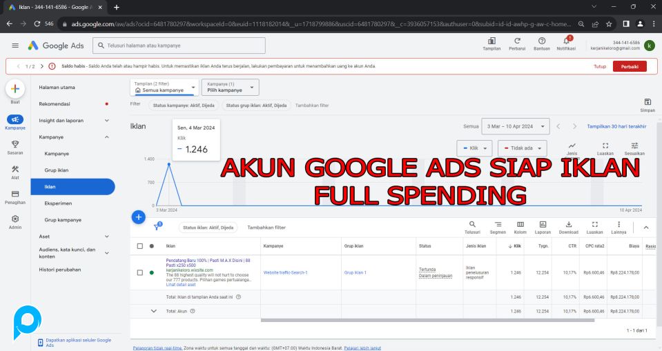The width and height of the screenshot is (662, 351).
Task: Select the ad row checkbox
Action: click(140, 272)
